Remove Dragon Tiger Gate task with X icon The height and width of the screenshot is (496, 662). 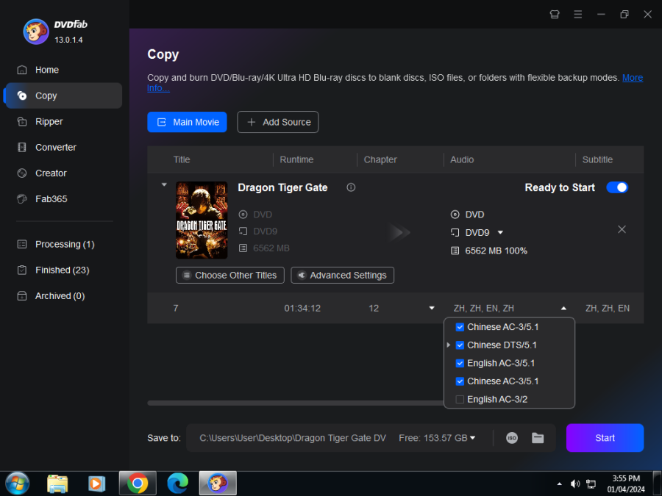(622, 229)
